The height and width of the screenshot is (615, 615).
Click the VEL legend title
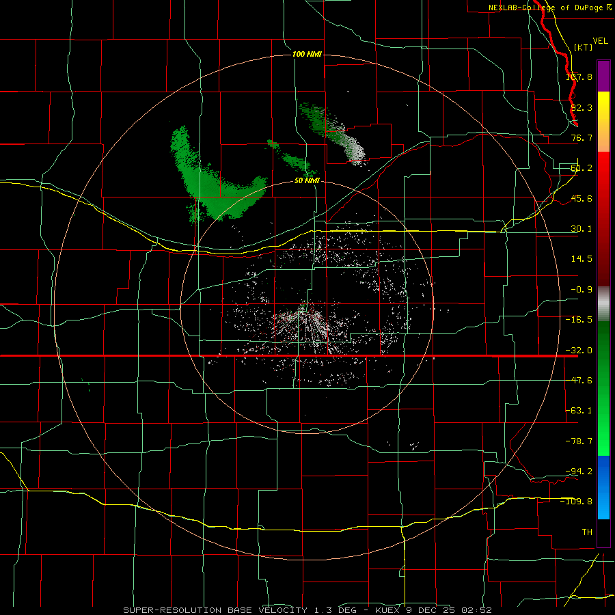point(600,41)
